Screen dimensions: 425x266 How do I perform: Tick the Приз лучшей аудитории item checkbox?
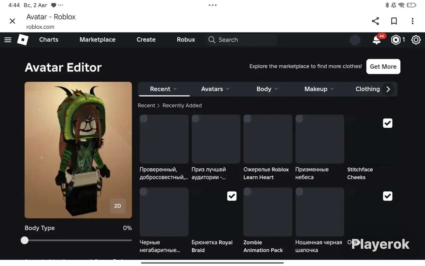[x=195, y=119]
